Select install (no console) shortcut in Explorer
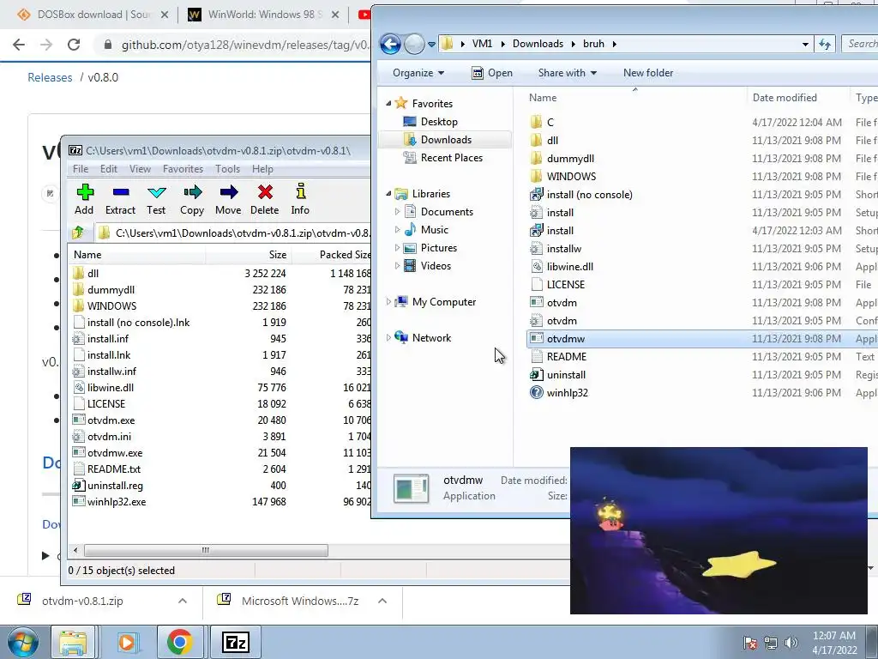 (x=590, y=195)
